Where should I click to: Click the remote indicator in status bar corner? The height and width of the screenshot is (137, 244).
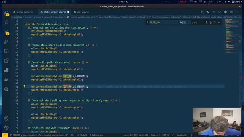[5, 135]
